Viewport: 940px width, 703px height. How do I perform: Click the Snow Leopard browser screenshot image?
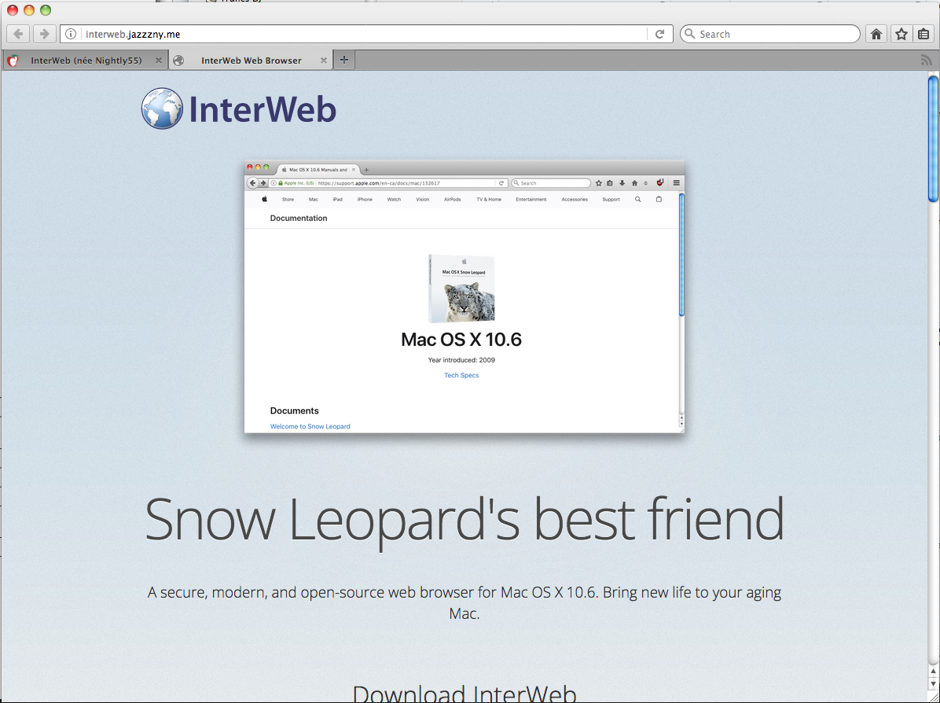coord(464,296)
